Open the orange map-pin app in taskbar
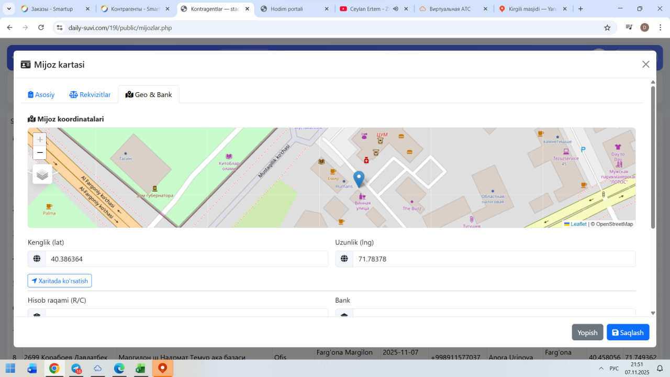This screenshot has height=377, width=670. click(162, 368)
